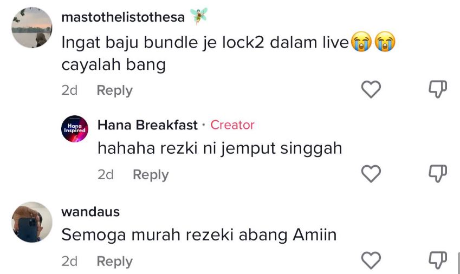Open wandaus profile picture
The height and width of the screenshot is (274, 460).
pos(31,222)
